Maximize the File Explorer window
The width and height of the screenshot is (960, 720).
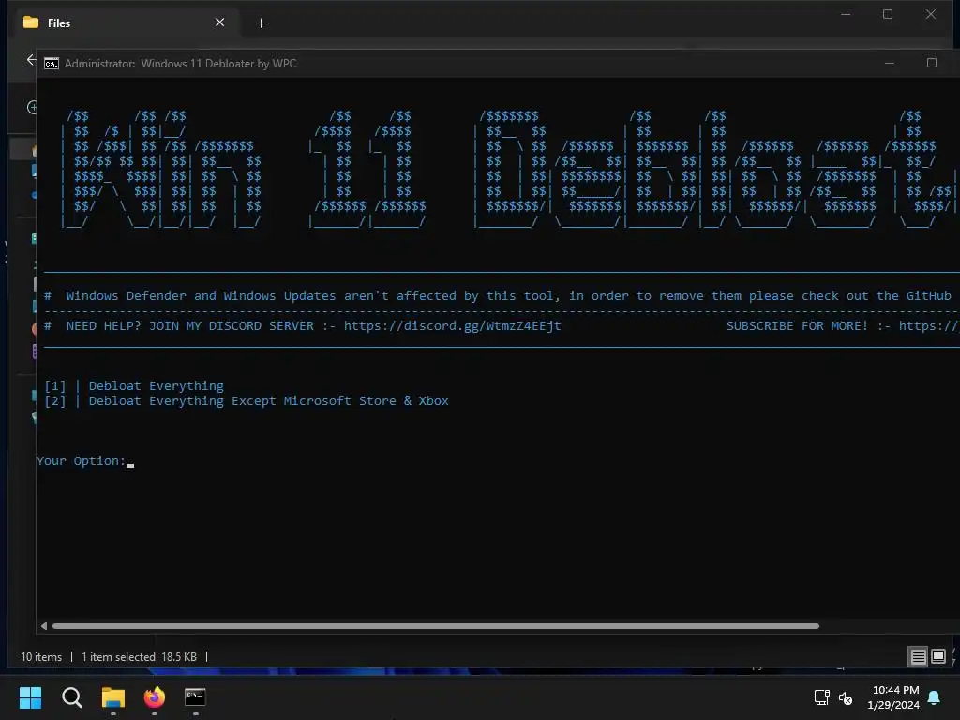coord(888,14)
